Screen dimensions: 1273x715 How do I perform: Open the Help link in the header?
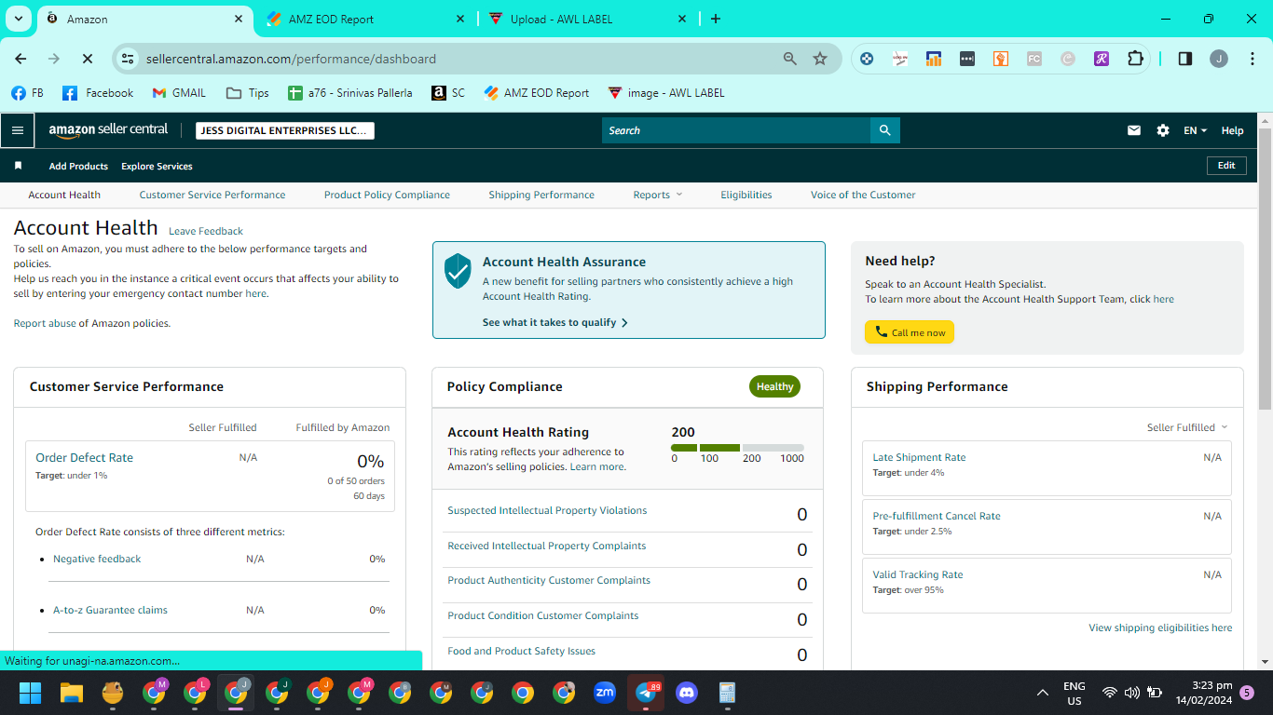[1232, 130]
